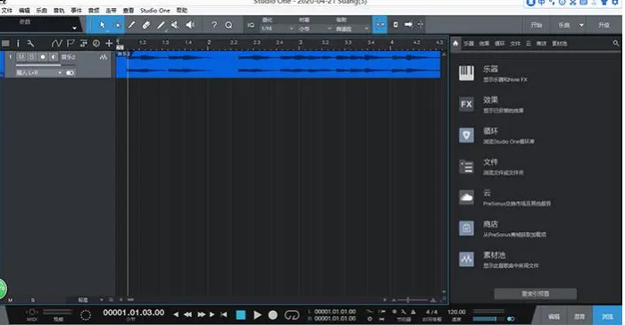Show automation with the curve icon
625x325 pixels.
[56, 43]
